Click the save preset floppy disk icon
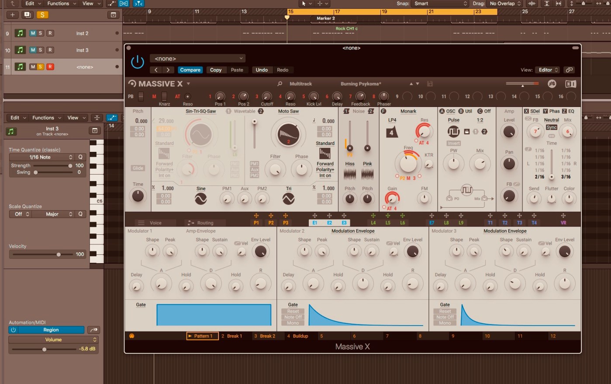This screenshot has height=384, width=611. (x=430, y=84)
